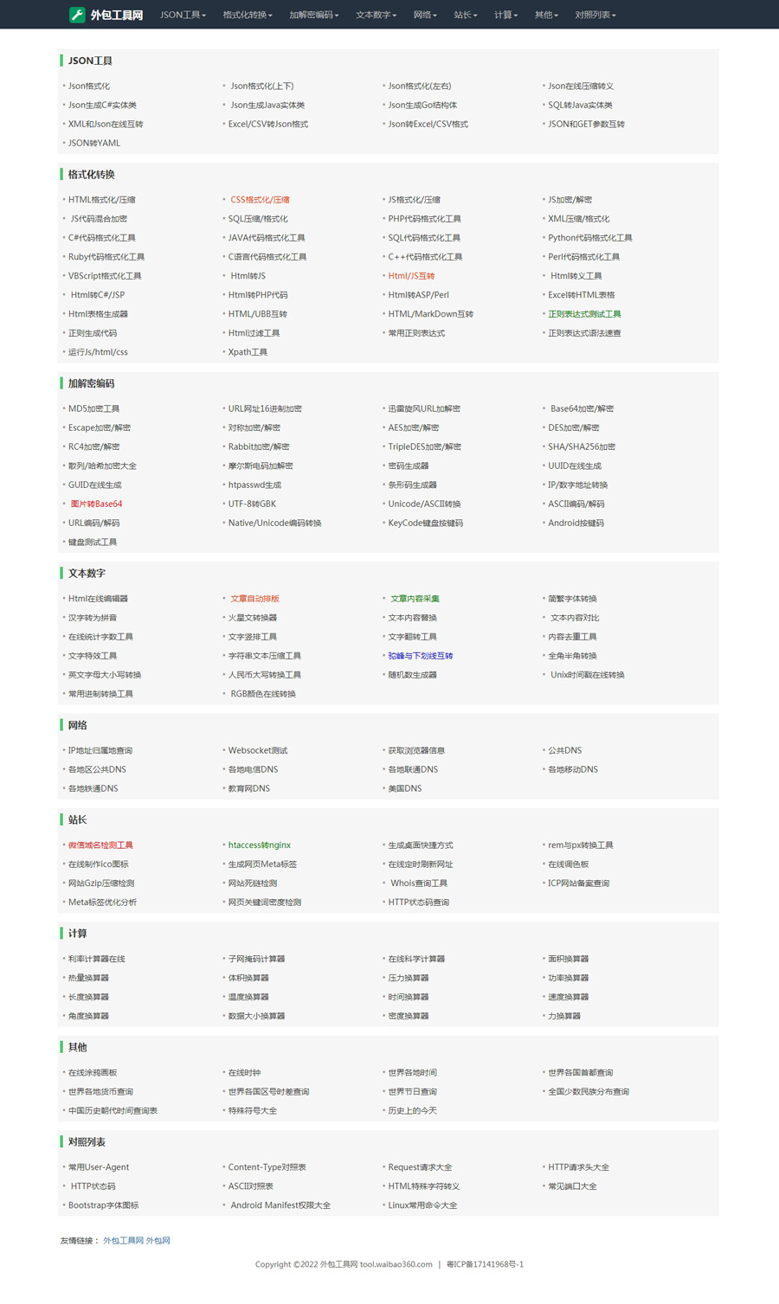Open the Websocket测试 tool link

(x=258, y=750)
